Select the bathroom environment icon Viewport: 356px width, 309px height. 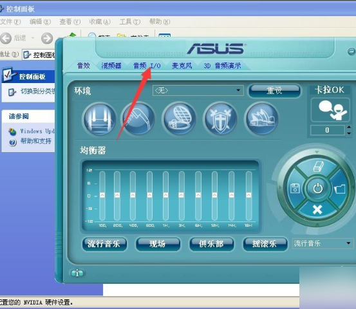click(100, 119)
